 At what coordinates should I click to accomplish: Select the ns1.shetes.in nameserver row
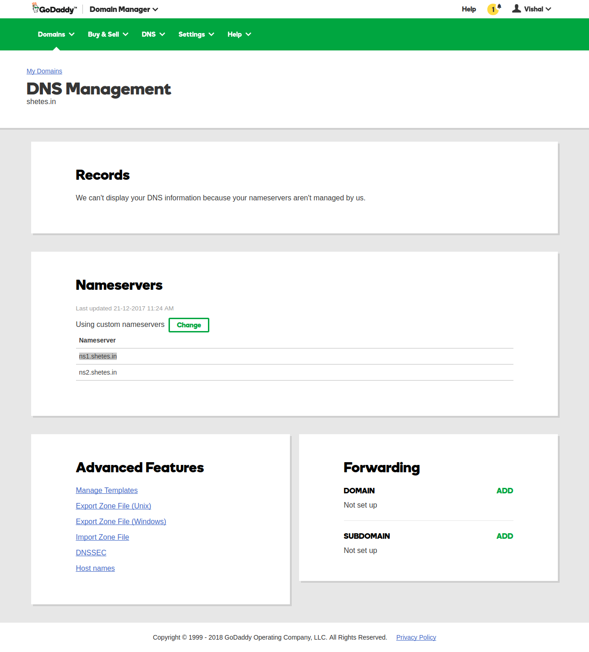294,356
